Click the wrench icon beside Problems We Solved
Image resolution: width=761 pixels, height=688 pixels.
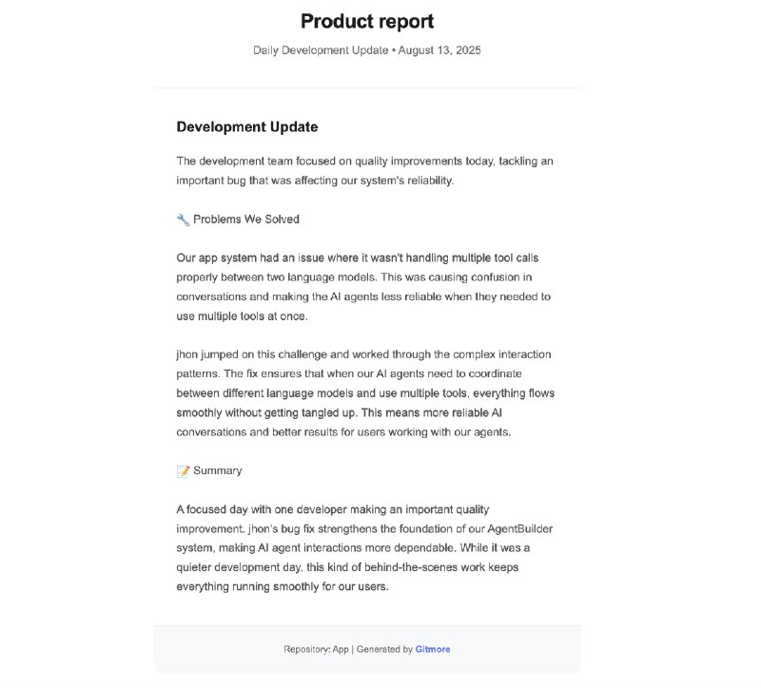(x=183, y=220)
